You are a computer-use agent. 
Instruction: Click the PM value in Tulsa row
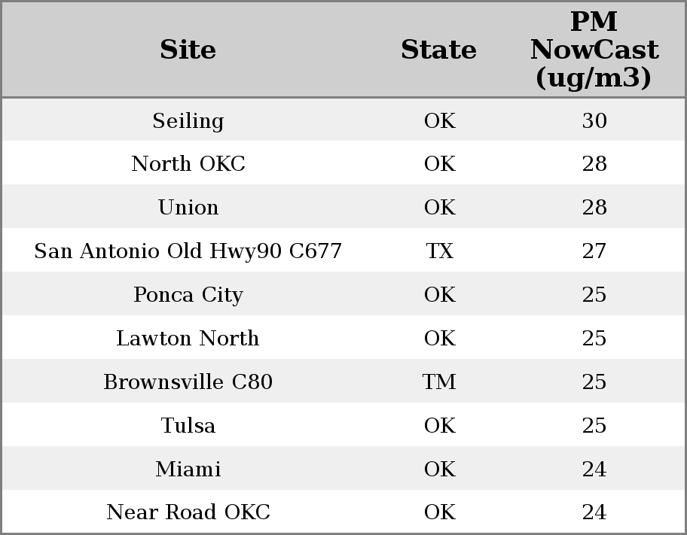click(x=594, y=426)
